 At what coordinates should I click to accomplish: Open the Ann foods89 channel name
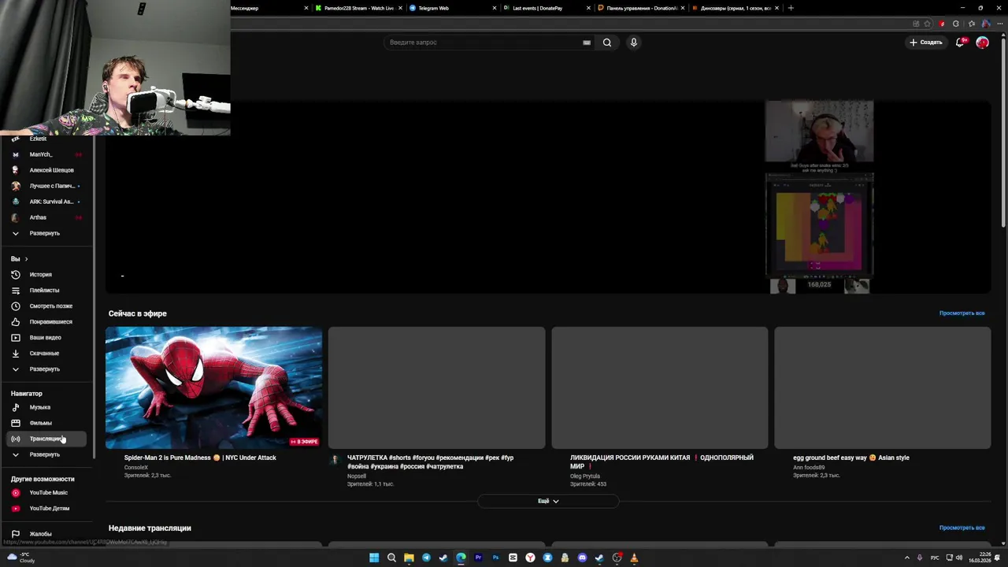809,468
